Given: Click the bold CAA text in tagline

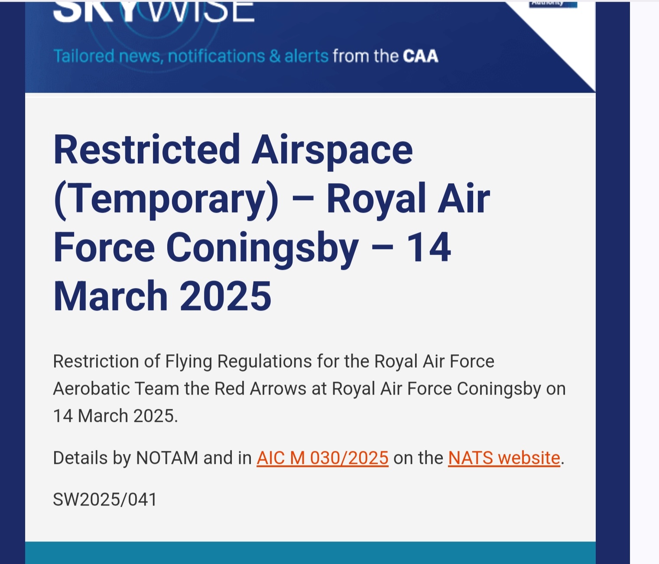Looking at the screenshot, I should tap(420, 56).
